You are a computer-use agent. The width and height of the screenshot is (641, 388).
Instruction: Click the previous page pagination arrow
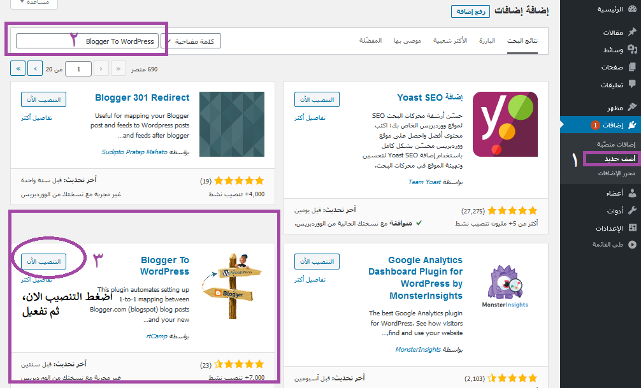click(x=101, y=69)
